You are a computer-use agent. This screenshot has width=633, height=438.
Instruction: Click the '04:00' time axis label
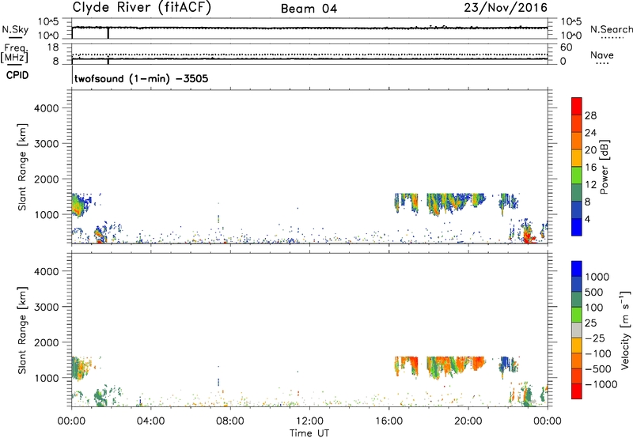[x=150, y=421]
